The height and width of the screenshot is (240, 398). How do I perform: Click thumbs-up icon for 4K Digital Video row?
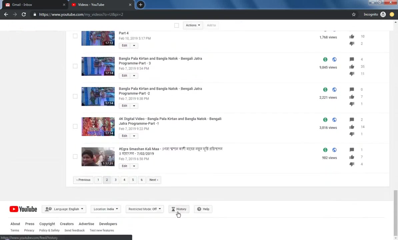tap(352, 127)
